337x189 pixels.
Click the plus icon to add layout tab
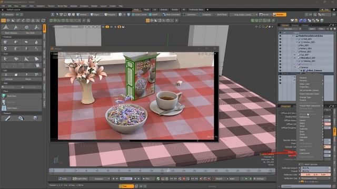tap(207, 9)
